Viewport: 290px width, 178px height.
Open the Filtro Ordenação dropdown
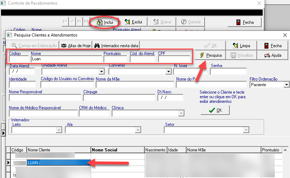point(286,85)
